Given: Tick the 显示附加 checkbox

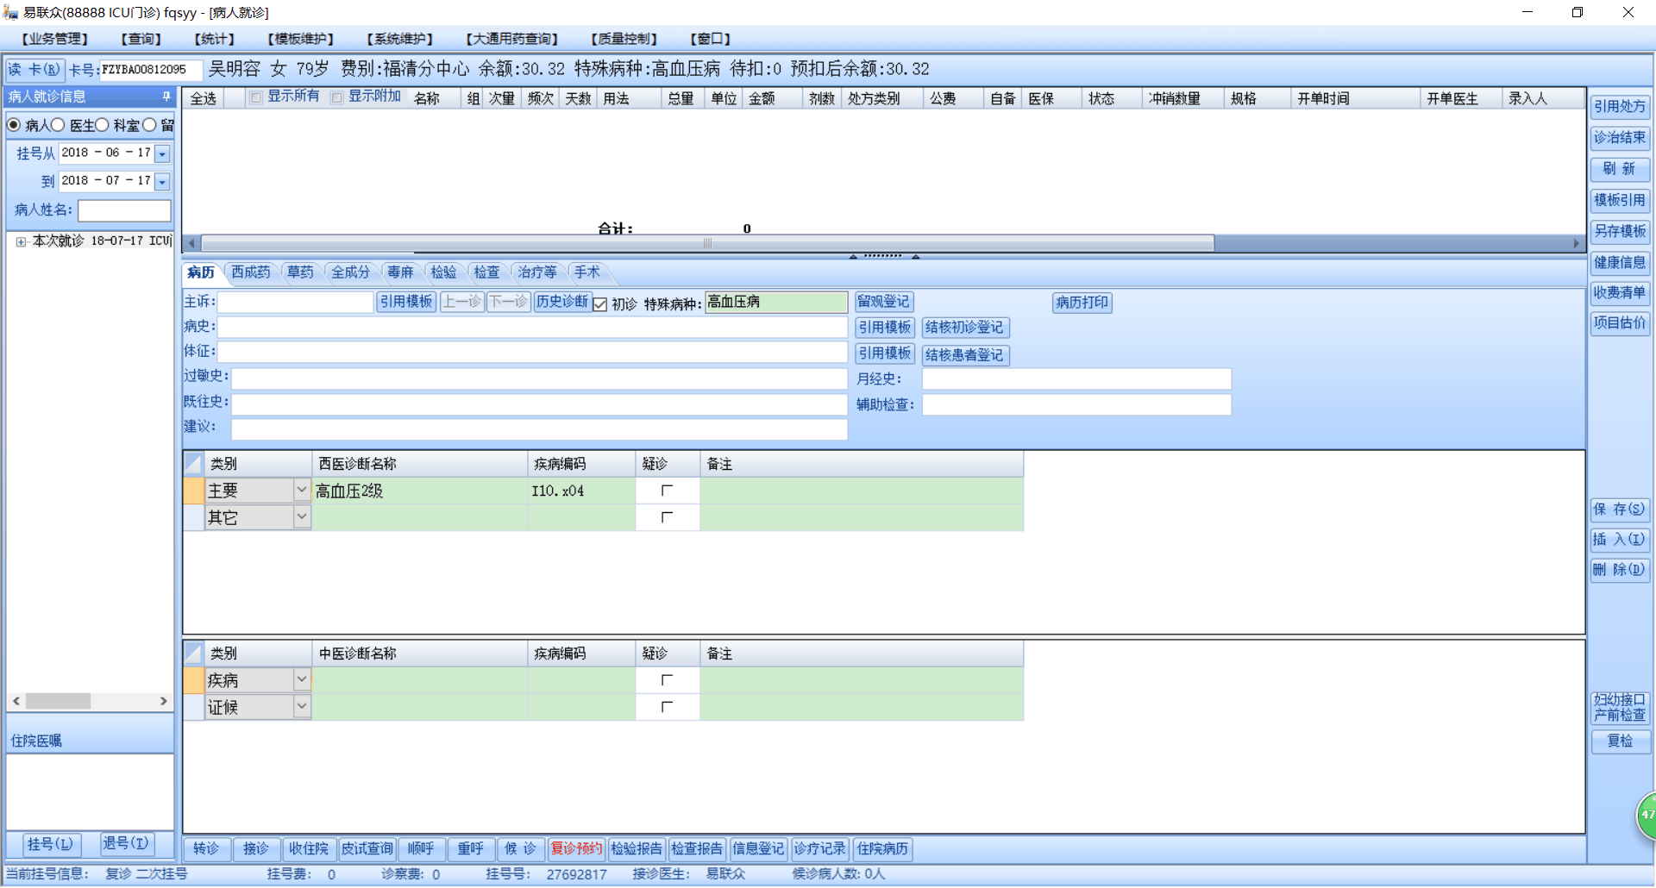Looking at the screenshot, I should [x=337, y=97].
